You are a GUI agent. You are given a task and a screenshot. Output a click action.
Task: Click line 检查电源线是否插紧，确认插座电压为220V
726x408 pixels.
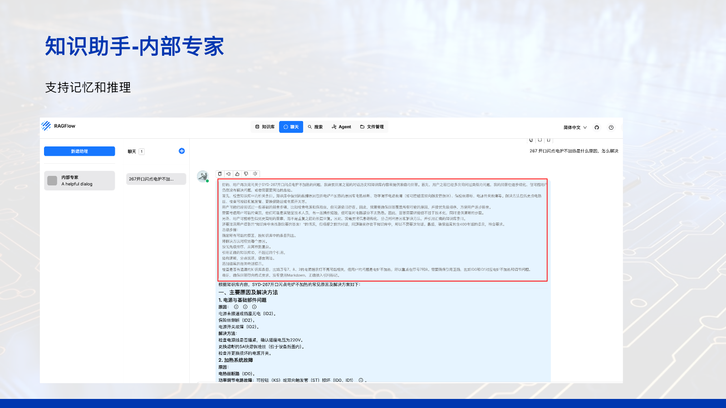pyautogui.click(x=261, y=340)
